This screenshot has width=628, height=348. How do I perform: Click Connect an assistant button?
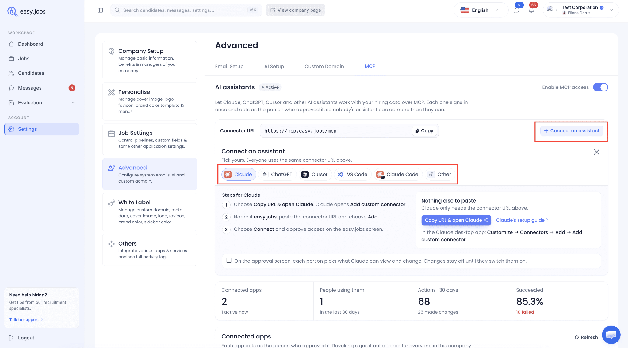[572, 131]
